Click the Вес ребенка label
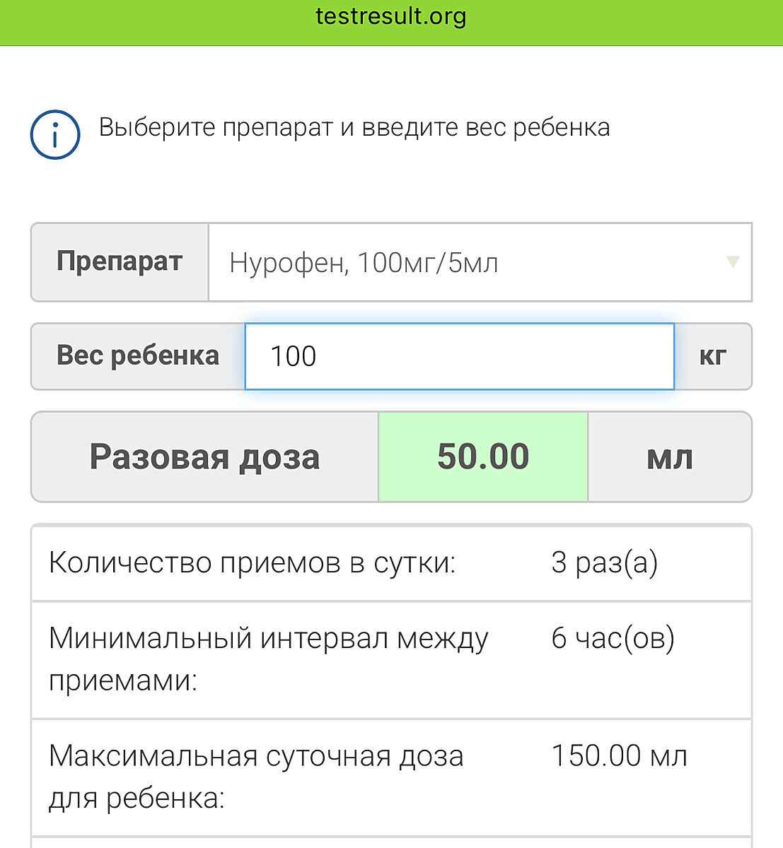783x848 pixels. [138, 356]
